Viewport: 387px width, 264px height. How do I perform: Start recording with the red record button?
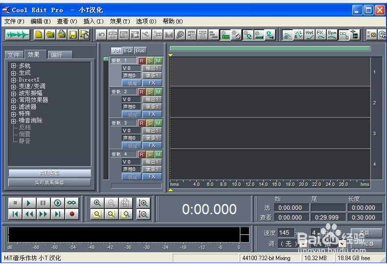click(x=72, y=214)
